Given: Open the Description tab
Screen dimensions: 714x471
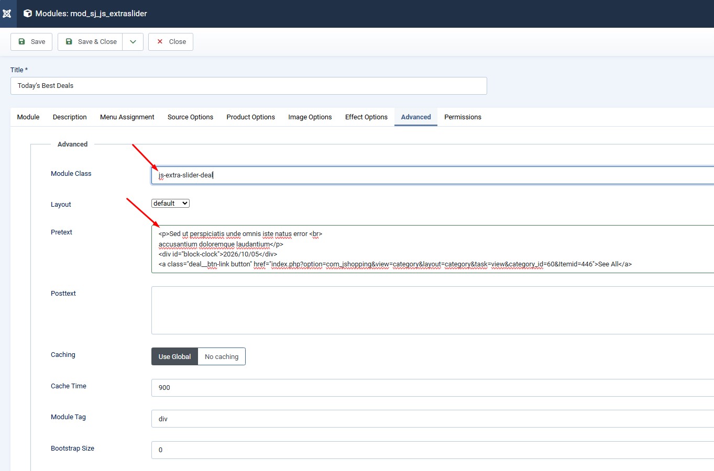Looking at the screenshot, I should [x=70, y=117].
